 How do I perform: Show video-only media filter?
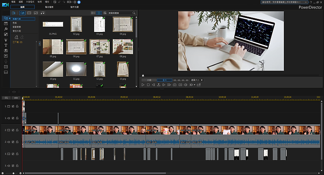click(x=29, y=13)
